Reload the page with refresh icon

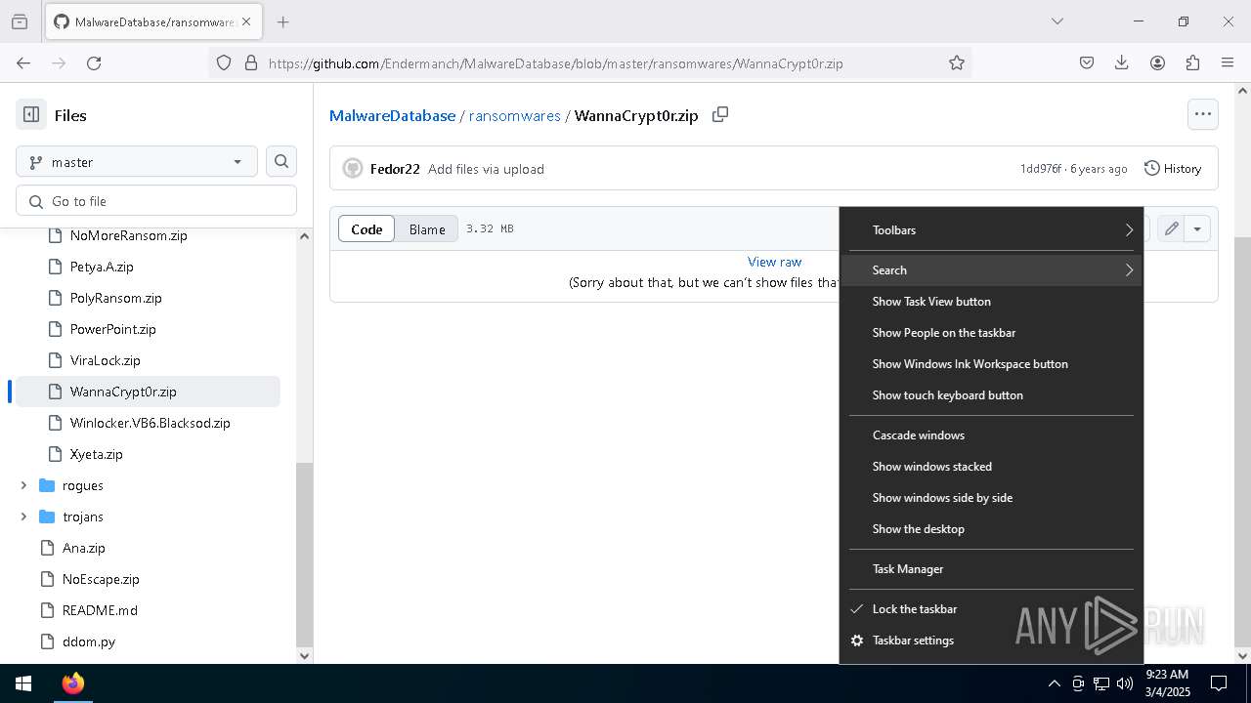(x=94, y=62)
